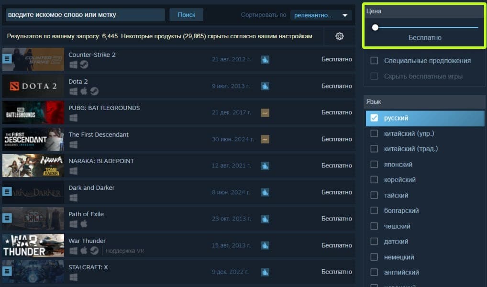Click the thumbs-up review icon for War Thunder
Viewport: 487px width, 287px height.
pos(265,245)
